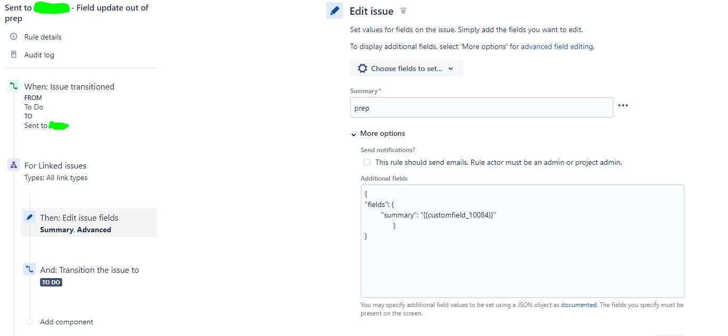
Task: Click the TO DO status lozenge
Action: 51,282
